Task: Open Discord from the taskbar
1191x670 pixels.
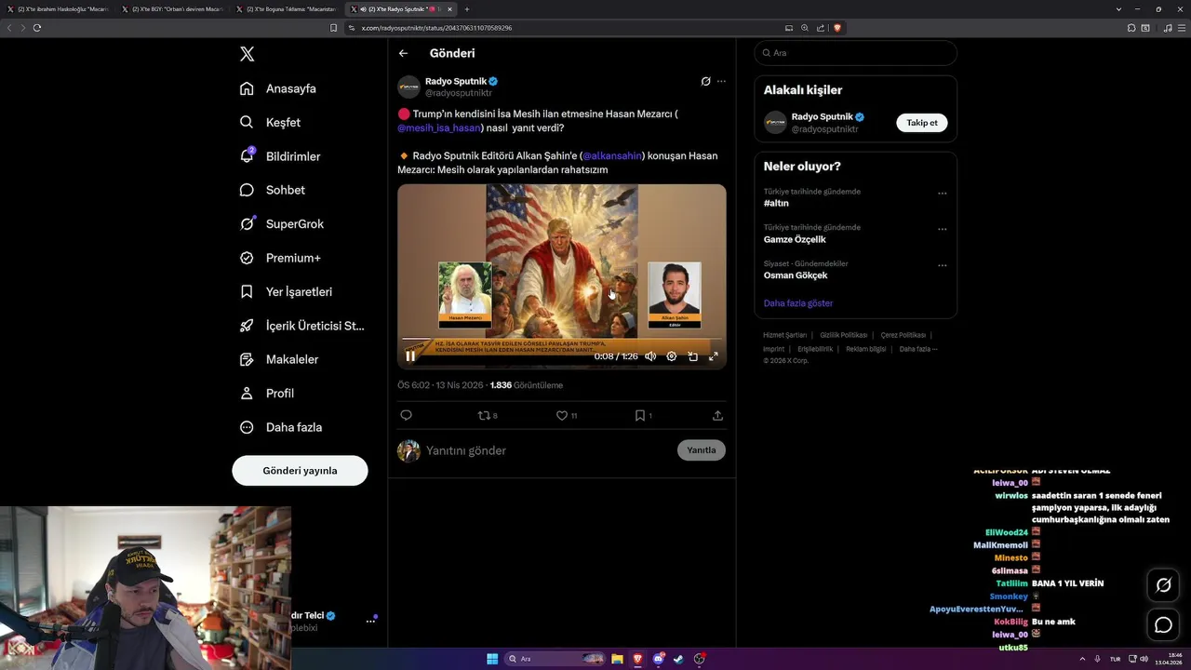Action: (658, 659)
